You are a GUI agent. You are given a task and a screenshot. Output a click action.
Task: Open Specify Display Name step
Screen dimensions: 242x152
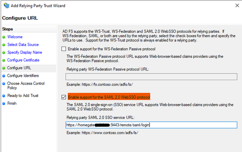click(25, 53)
